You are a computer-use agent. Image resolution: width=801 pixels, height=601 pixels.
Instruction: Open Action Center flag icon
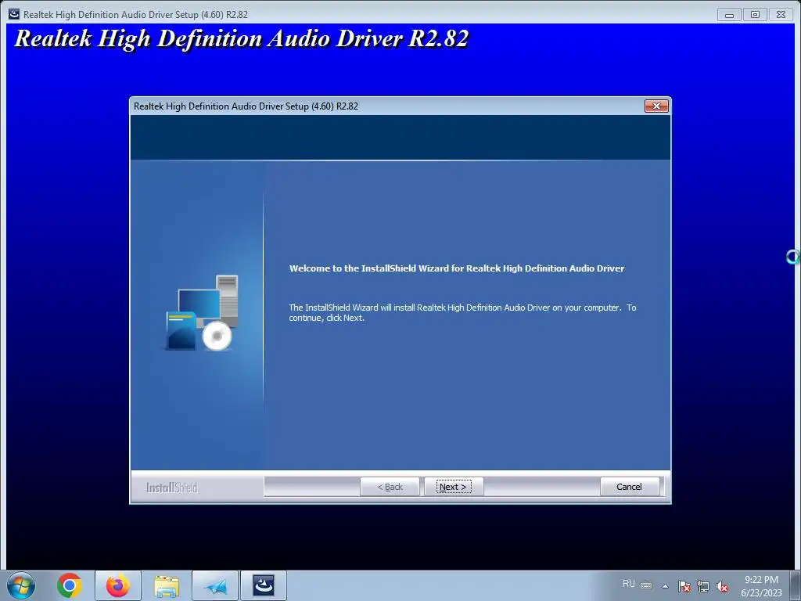684,586
